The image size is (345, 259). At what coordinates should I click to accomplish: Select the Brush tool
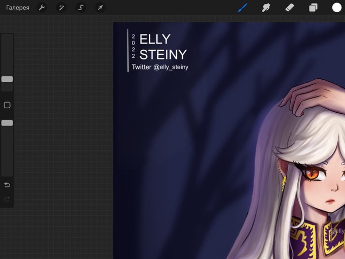pyautogui.click(x=243, y=8)
